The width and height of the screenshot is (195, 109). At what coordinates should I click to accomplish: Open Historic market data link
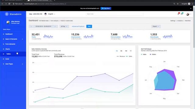(x=66, y=21)
